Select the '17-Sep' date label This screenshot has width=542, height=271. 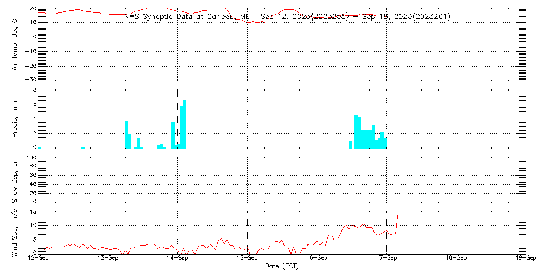[x=387, y=259]
